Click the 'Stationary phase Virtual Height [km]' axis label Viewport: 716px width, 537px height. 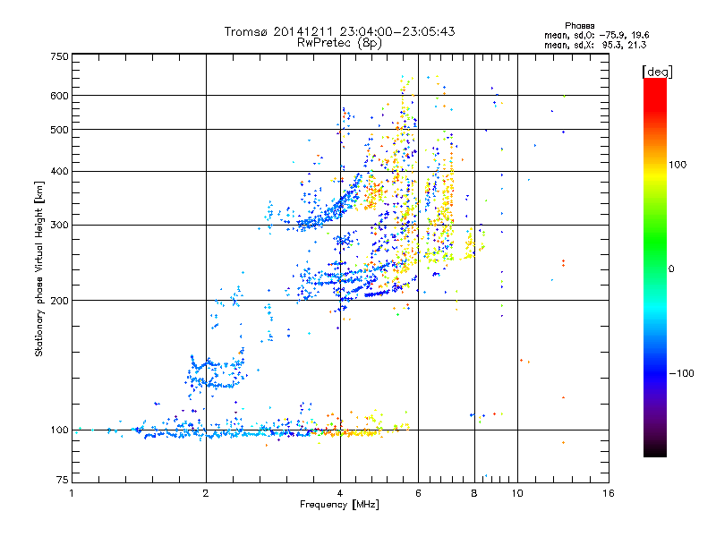(39, 269)
